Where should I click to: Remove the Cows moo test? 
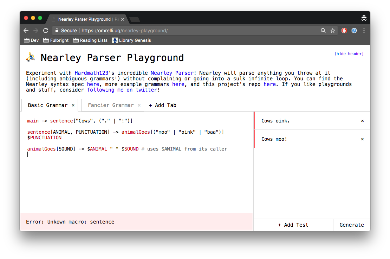coord(362,139)
